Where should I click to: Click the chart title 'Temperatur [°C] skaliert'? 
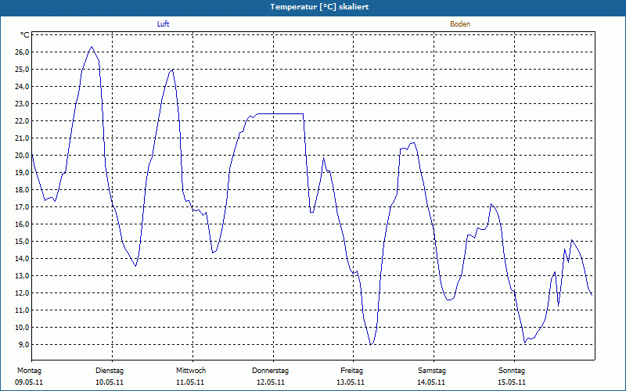tap(319, 7)
